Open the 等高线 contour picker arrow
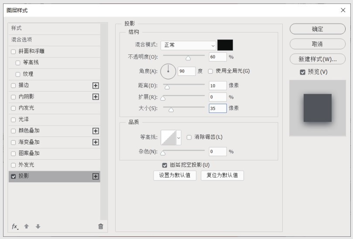This screenshot has width=353, height=239. coord(179,137)
